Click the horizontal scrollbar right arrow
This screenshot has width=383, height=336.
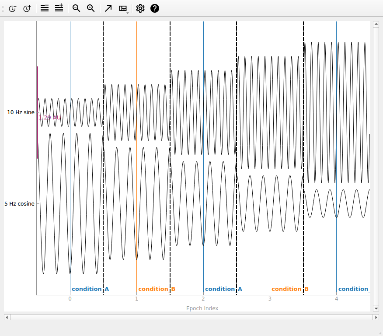coord(376,318)
